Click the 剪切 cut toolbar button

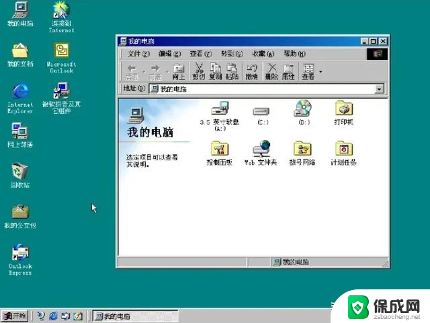(x=199, y=72)
